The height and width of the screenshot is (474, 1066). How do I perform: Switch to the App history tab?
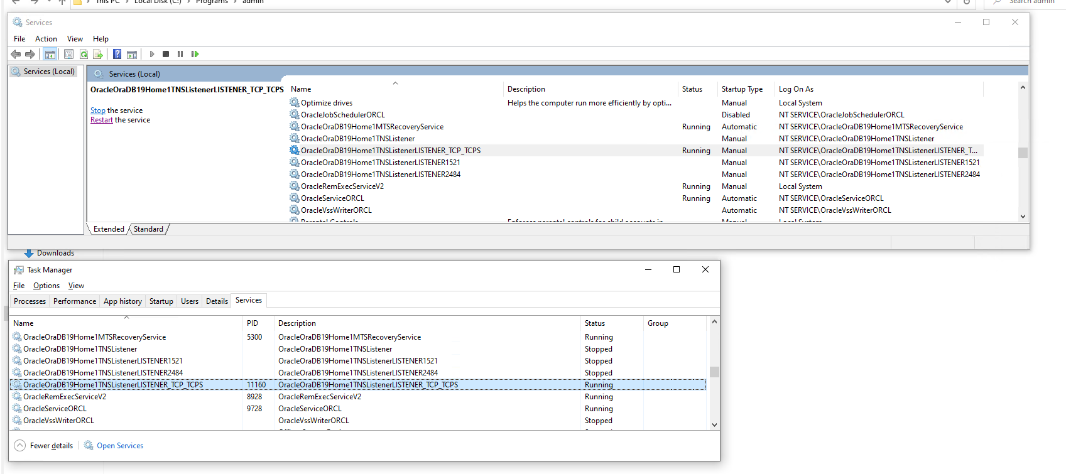coord(122,301)
